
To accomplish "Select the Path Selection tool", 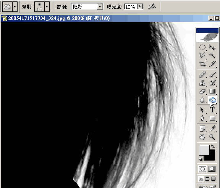I will tap(202, 110).
